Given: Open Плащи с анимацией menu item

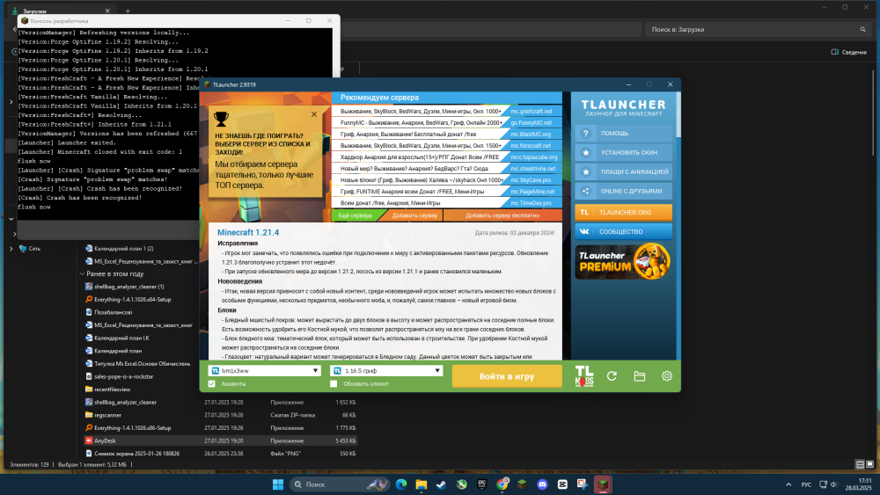Looking at the screenshot, I should [x=623, y=171].
